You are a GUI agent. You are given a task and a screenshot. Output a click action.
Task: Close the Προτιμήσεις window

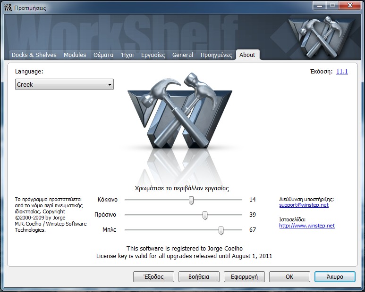point(350,5)
